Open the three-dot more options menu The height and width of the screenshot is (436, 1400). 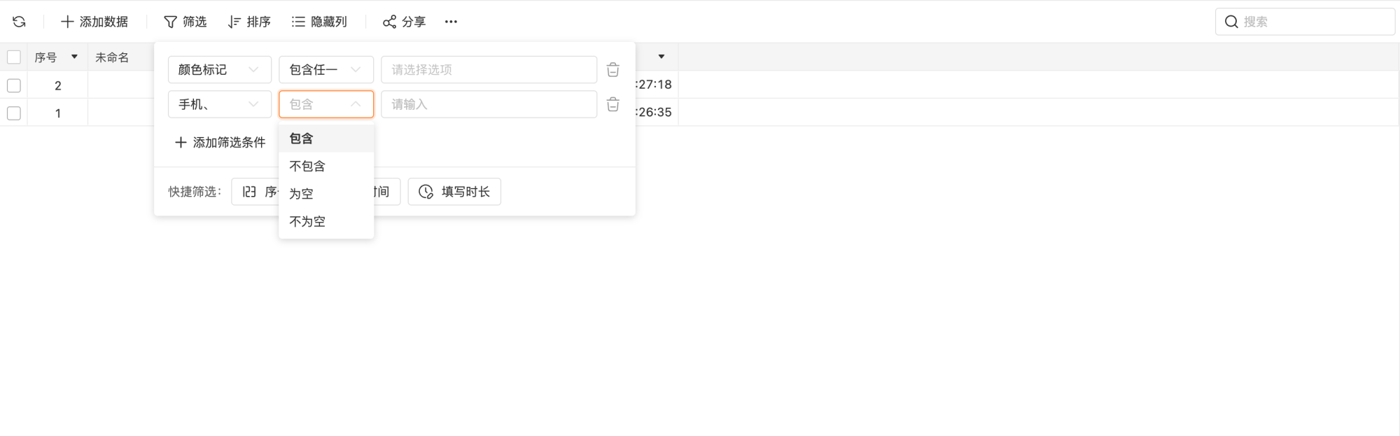(451, 22)
